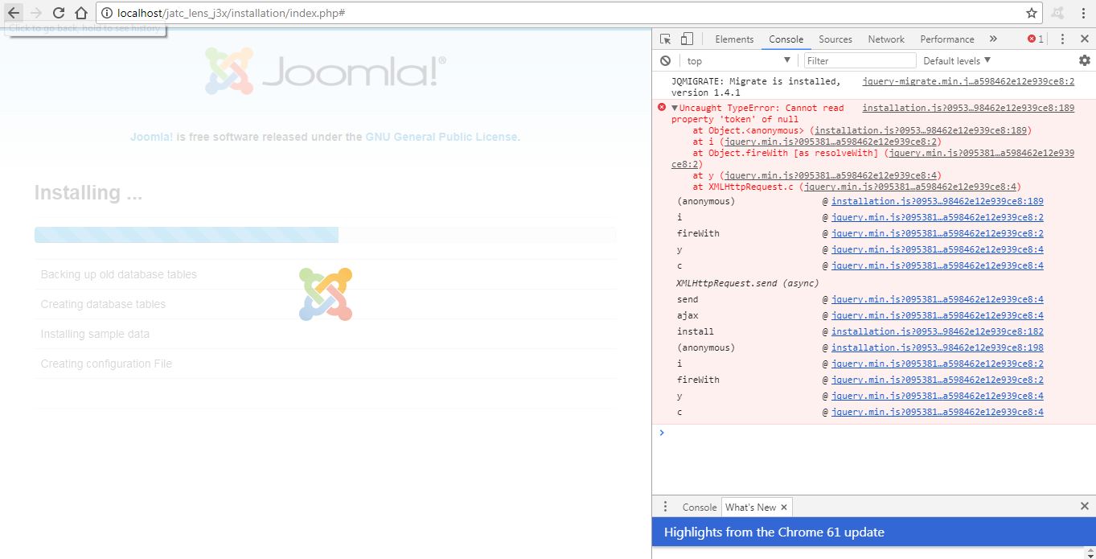This screenshot has width=1096, height=559.
Task: Open the Sources tab
Action: [x=835, y=39]
